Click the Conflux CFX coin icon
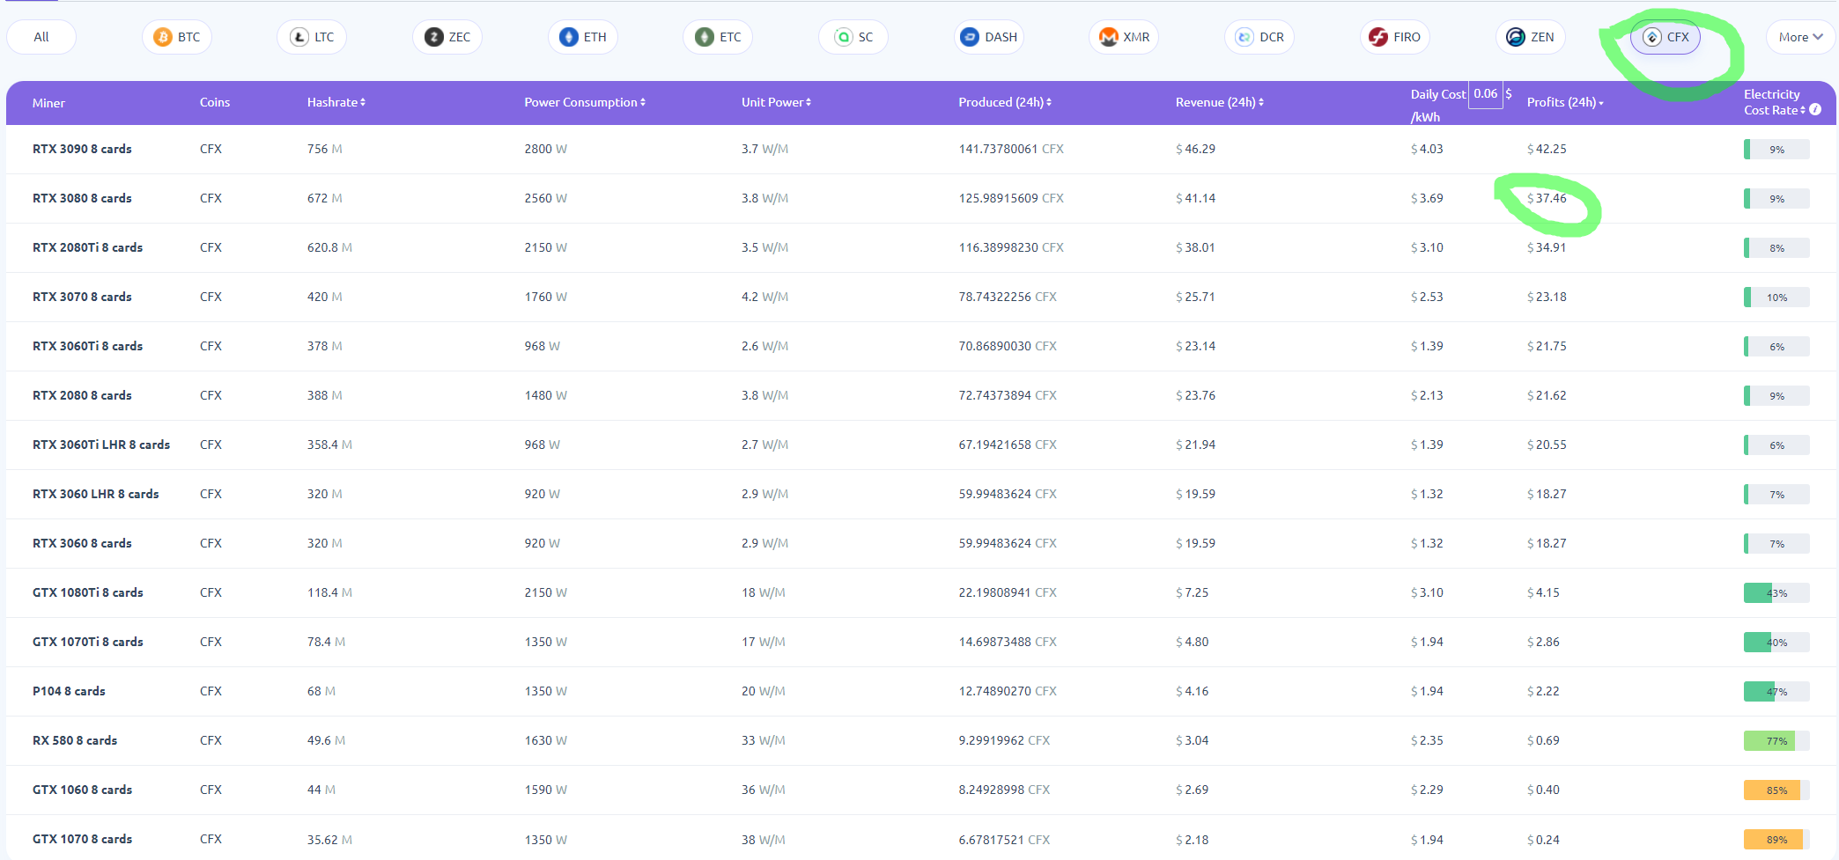 (x=1652, y=37)
